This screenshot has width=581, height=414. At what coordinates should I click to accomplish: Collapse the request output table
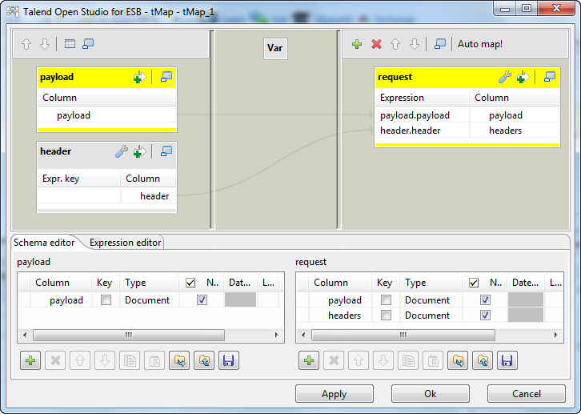549,77
